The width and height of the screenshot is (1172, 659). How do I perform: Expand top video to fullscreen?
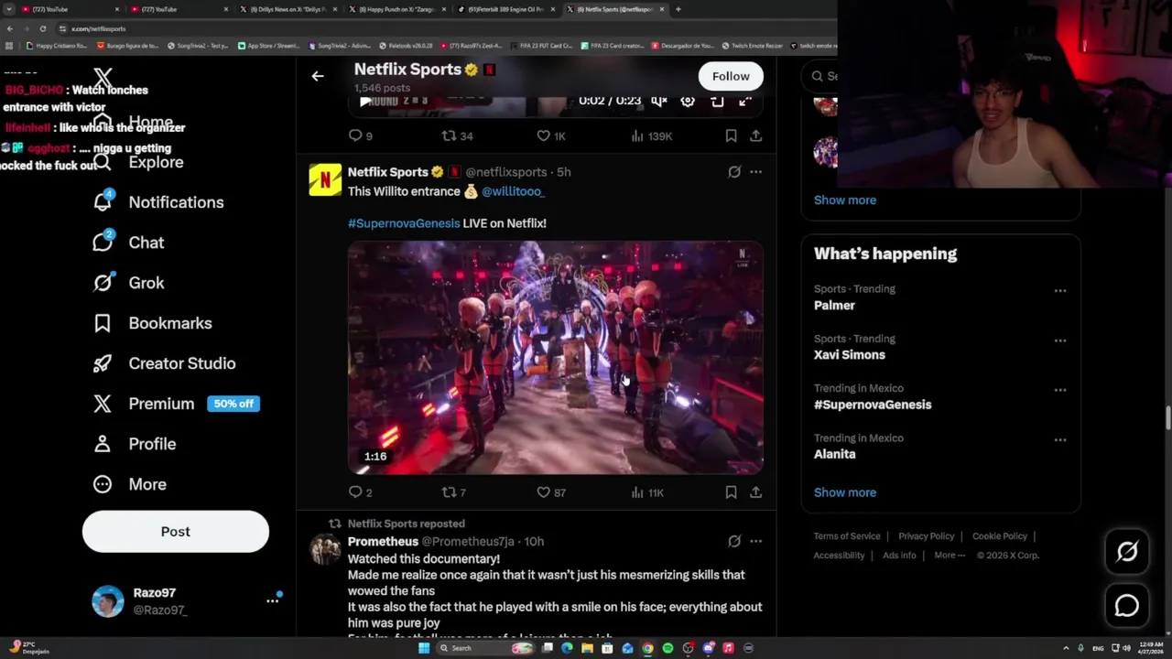(x=745, y=101)
